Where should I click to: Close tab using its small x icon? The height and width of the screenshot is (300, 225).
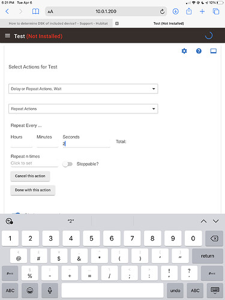coord(117,23)
